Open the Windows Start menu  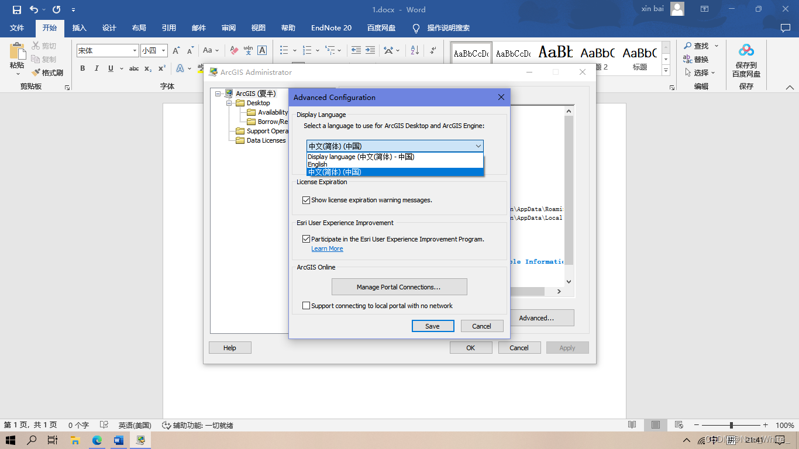tap(10, 440)
